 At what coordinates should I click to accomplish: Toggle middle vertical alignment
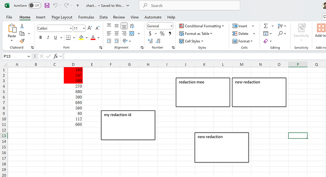point(116,26)
